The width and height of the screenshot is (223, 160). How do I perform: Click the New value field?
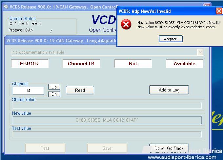107,120
